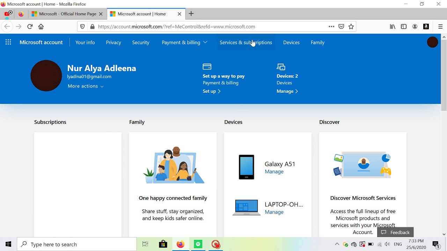This screenshot has height=251, width=447.
Task: Click the large profile picture
Action: [x=46, y=76]
